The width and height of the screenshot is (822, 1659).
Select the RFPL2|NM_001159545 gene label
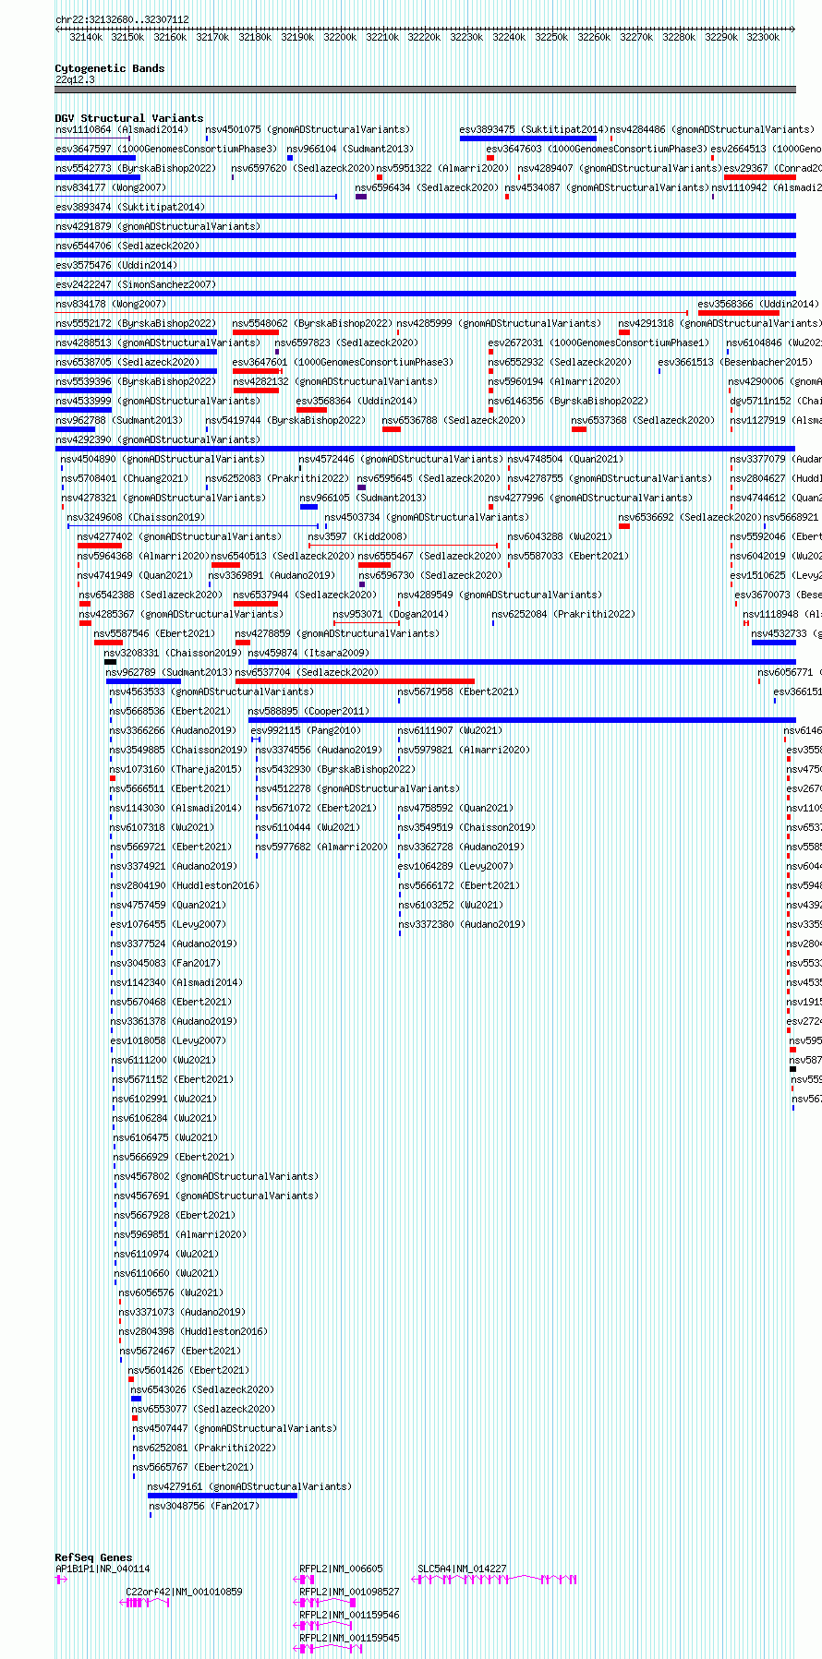click(349, 1638)
